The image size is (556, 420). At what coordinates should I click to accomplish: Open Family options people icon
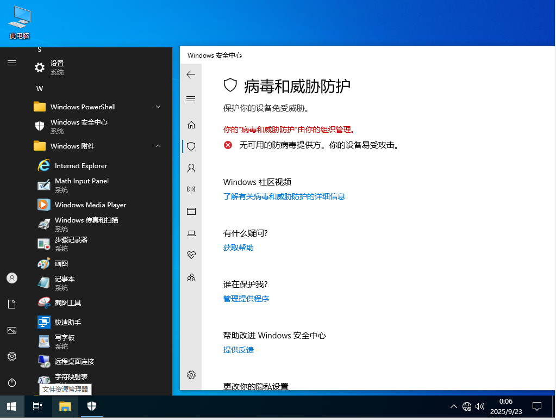(x=191, y=277)
